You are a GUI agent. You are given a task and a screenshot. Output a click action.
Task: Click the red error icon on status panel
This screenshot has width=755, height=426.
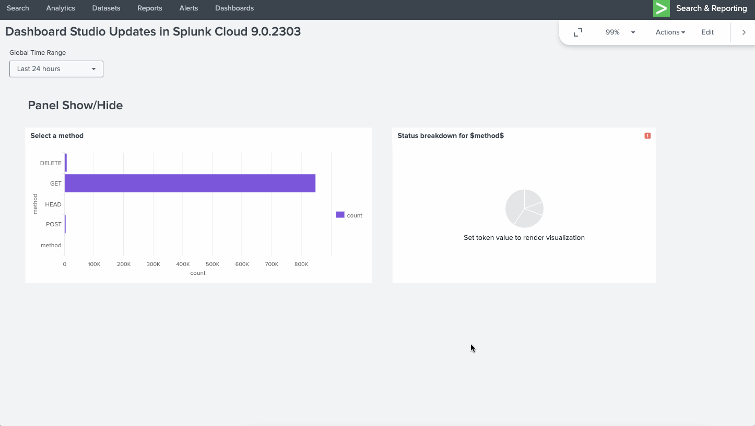[647, 136]
